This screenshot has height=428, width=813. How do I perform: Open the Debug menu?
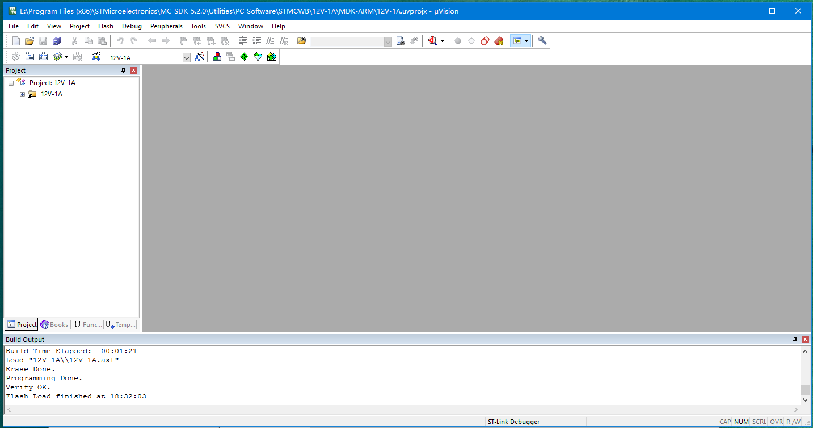pyautogui.click(x=132, y=26)
